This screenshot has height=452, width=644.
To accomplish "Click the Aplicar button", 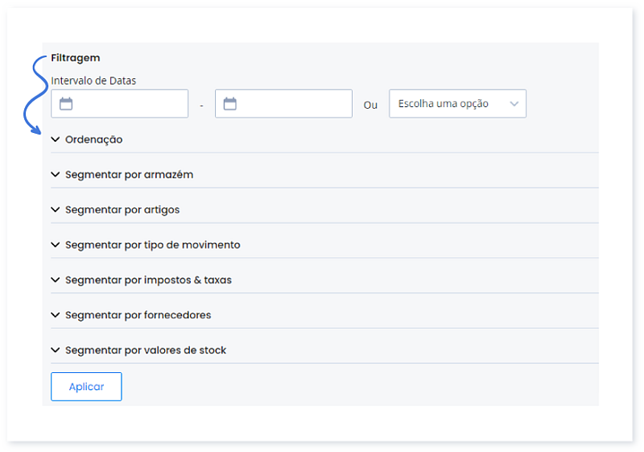I will pos(86,387).
